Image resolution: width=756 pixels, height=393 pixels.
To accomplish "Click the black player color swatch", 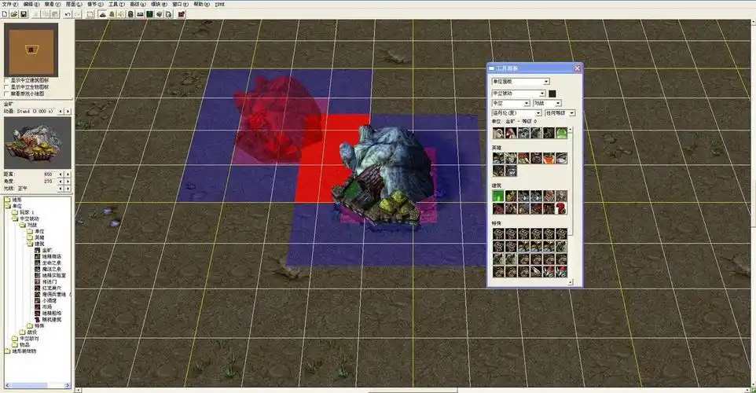I will pos(552,94).
